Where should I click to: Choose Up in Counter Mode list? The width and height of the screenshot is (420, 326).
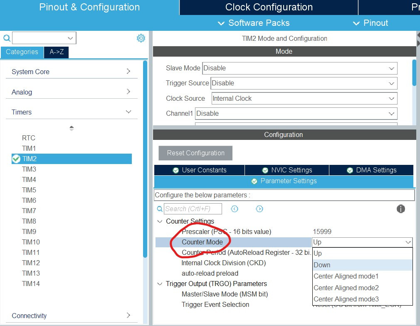coord(363,253)
